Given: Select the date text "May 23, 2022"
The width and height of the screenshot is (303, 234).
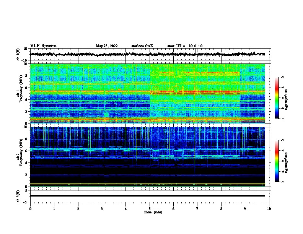Looking at the screenshot, I should (107, 46).
